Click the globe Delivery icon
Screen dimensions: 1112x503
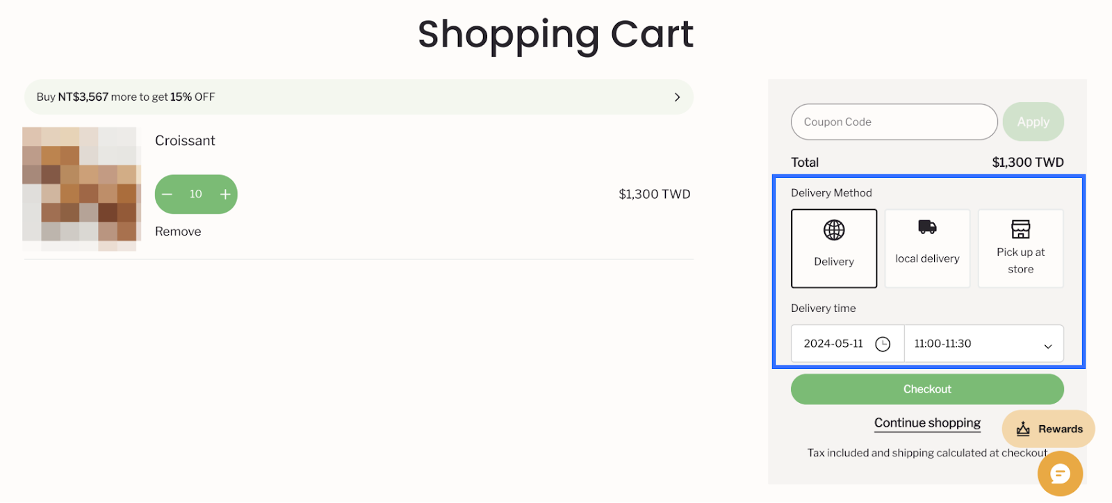tap(834, 230)
